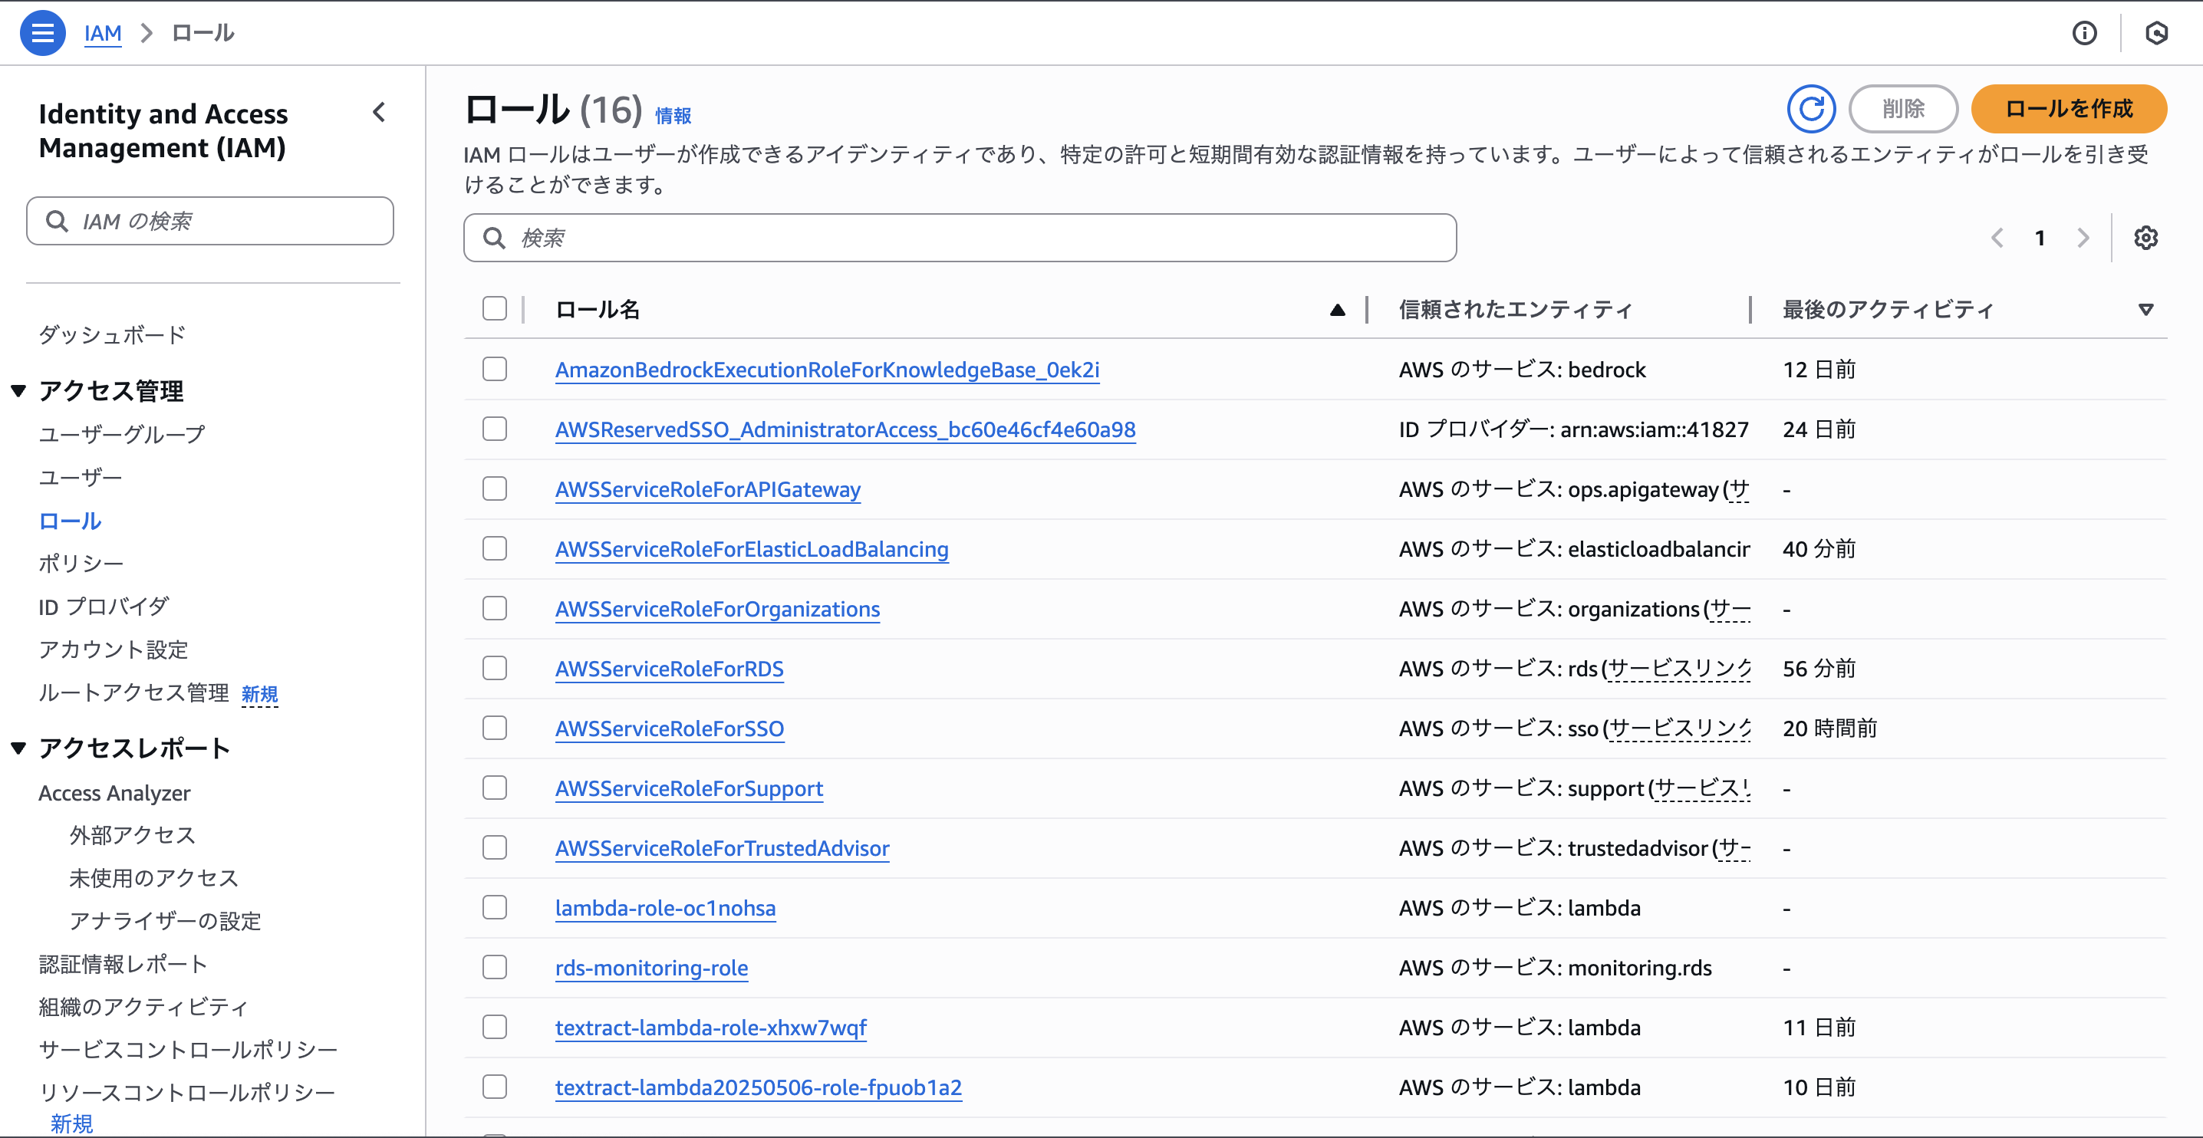The height and width of the screenshot is (1138, 2203).
Task: Collapse the IAM side navigation panel
Action: (x=379, y=112)
